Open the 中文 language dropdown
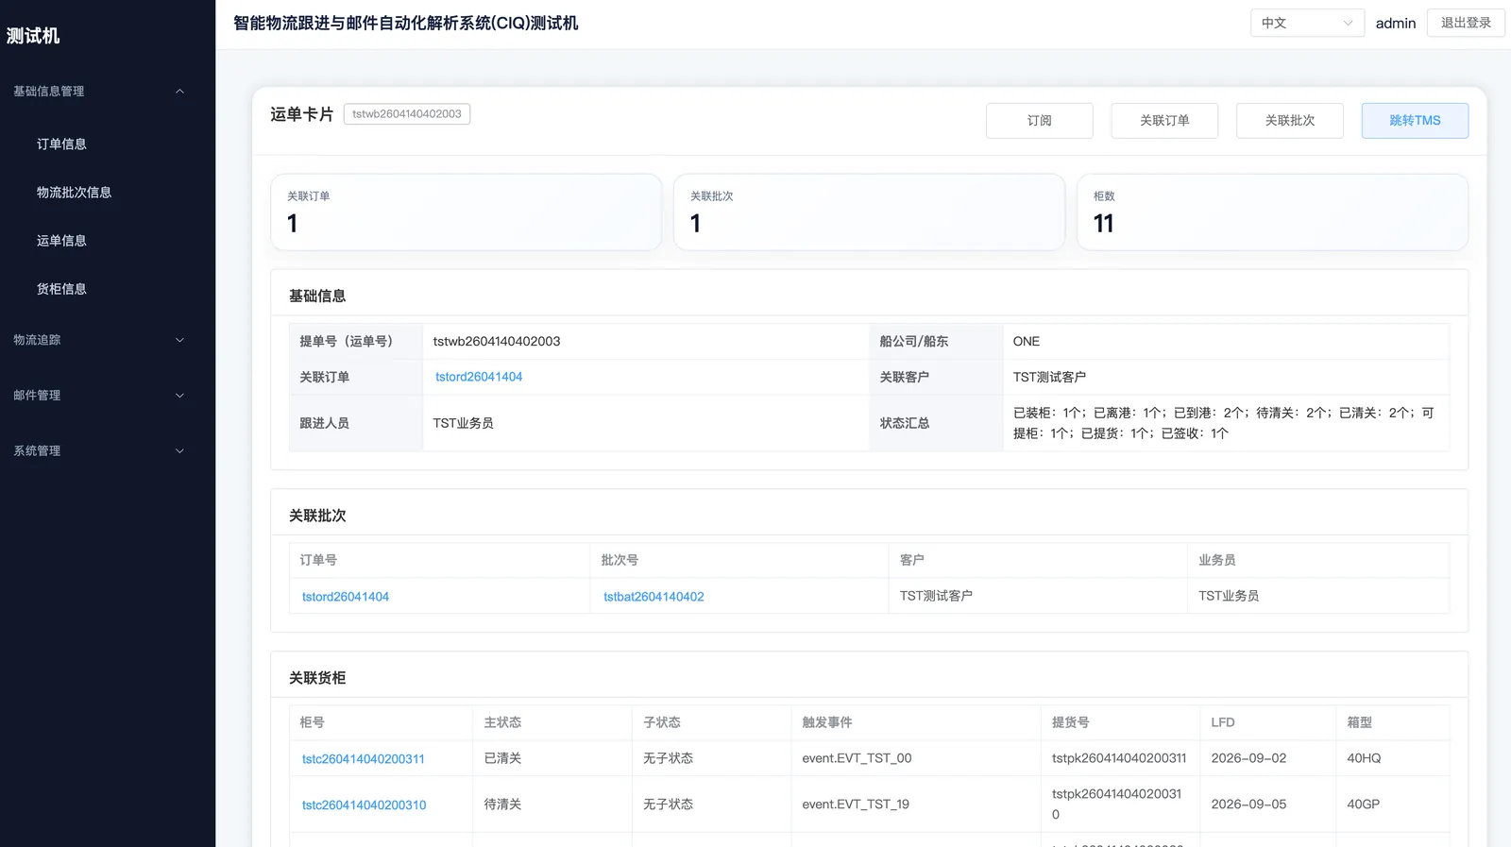Screen dimensions: 1511x847 [1307, 23]
